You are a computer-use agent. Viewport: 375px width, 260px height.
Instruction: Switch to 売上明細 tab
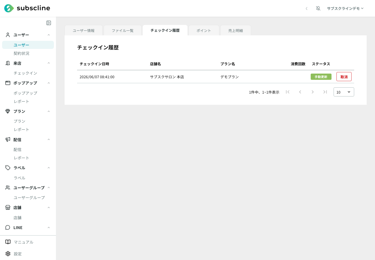(236, 30)
